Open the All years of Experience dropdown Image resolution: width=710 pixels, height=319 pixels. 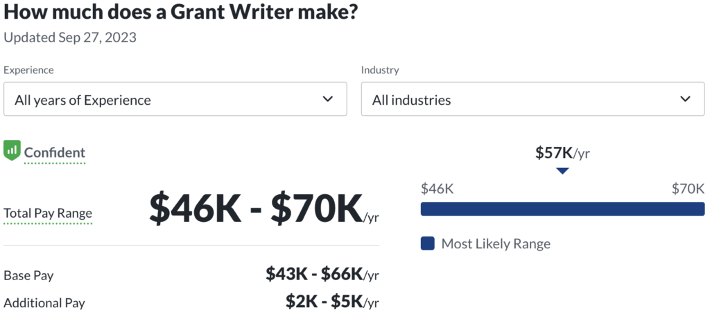pos(175,98)
